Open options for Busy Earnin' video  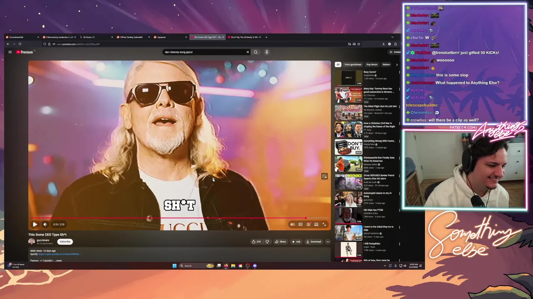(399, 72)
